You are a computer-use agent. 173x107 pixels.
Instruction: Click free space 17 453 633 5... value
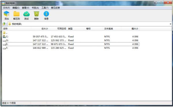click(58, 37)
